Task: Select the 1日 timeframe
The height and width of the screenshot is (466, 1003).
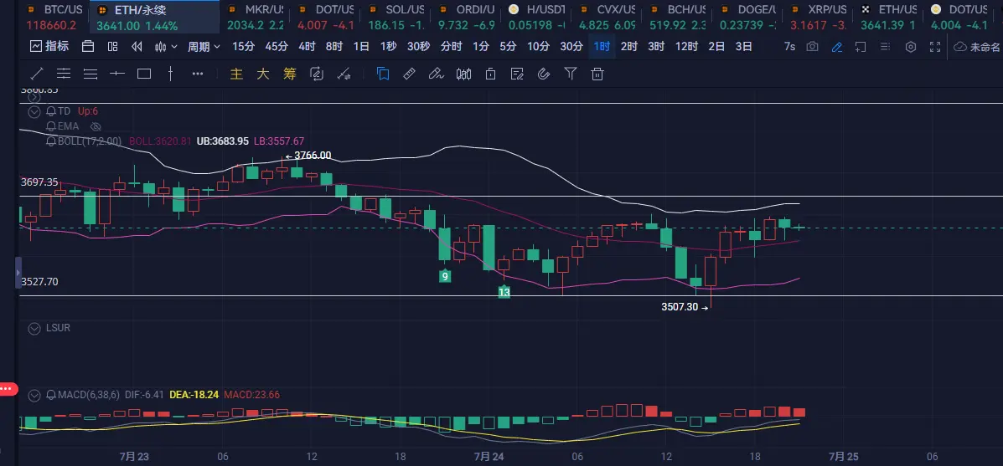Action: tap(361, 47)
